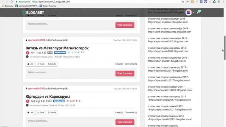The width and height of the screenshot is (226, 127).
Task: View Comments (0) on Юргорден pick
Action: (x=131, y=113)
